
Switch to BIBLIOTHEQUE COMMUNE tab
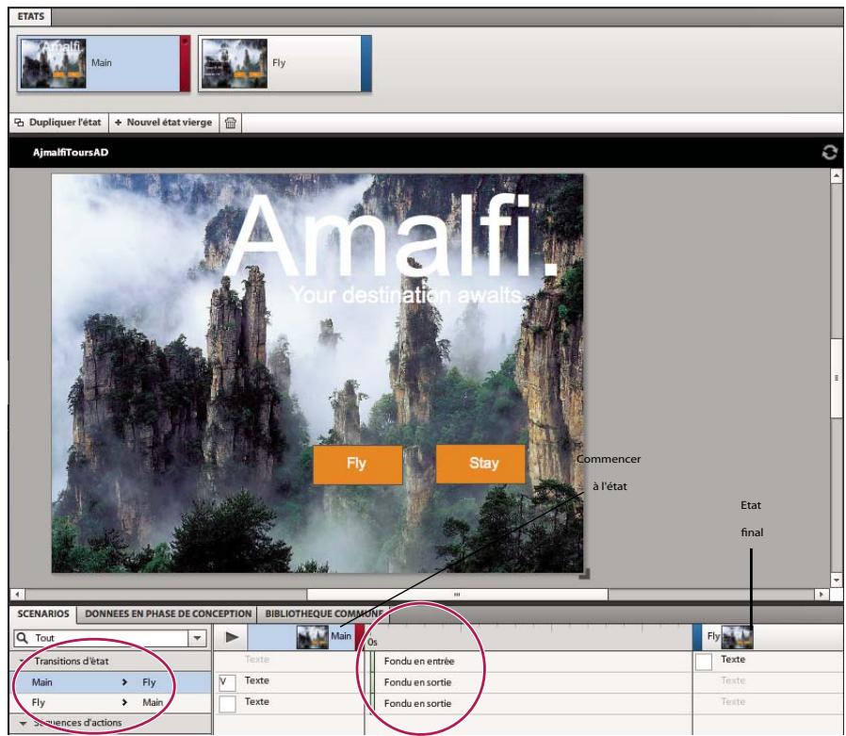click(x=324, y=614)
